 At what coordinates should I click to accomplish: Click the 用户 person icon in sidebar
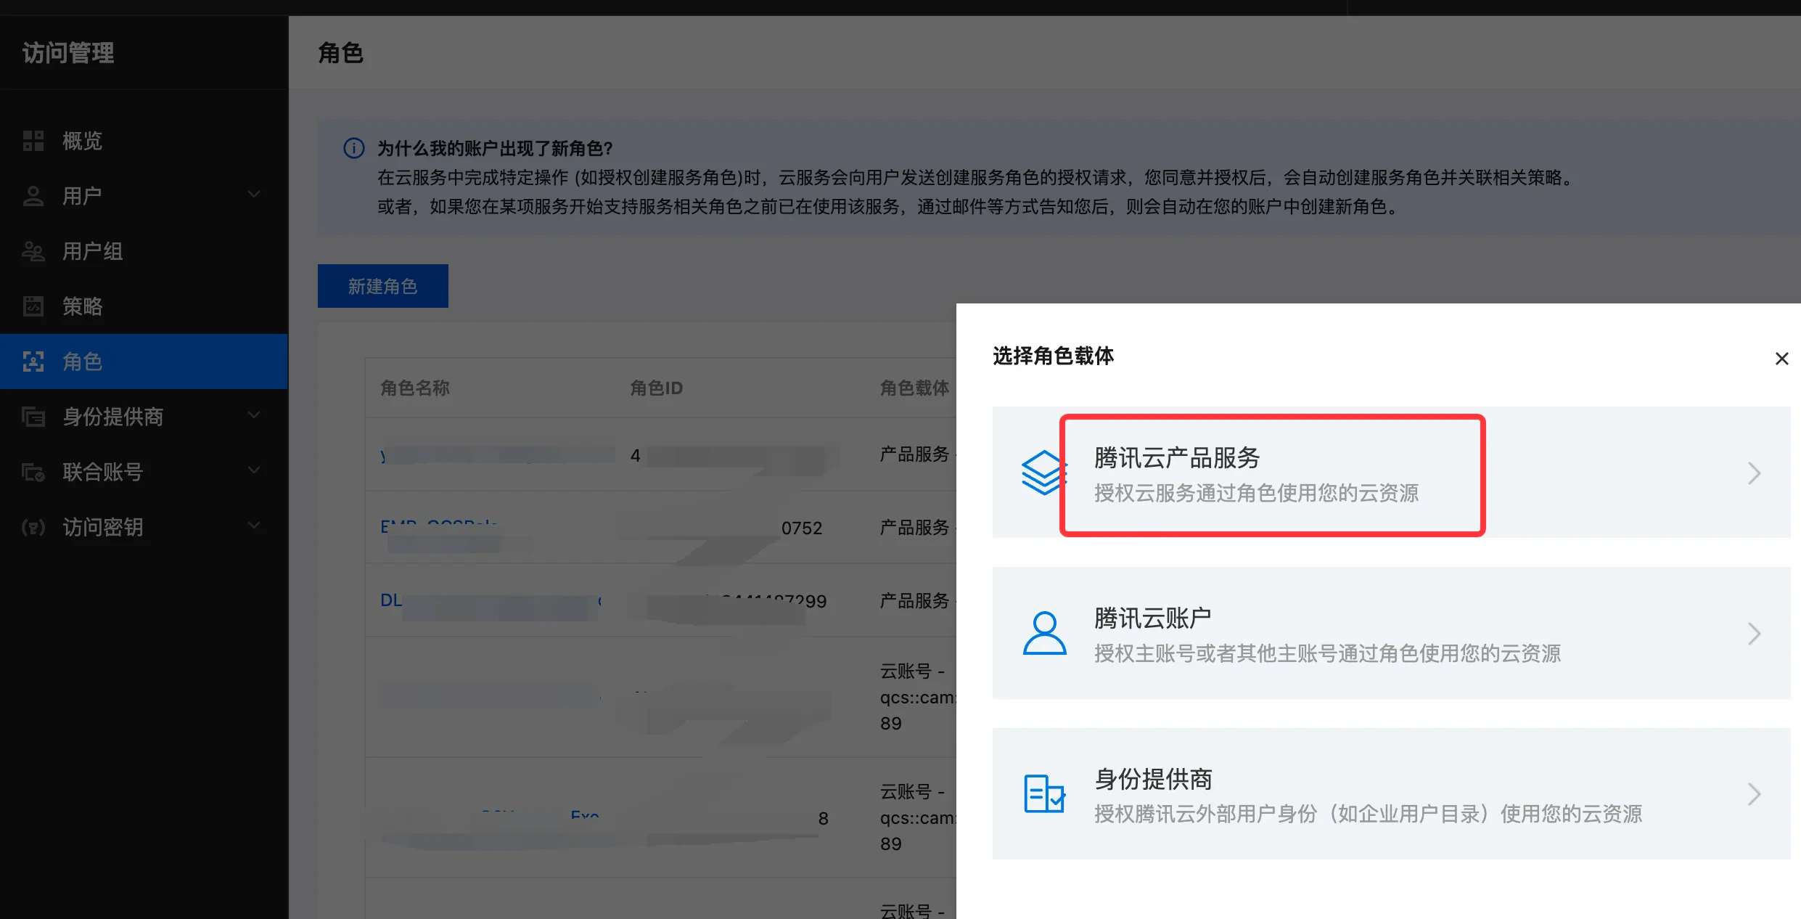[33, 196]
